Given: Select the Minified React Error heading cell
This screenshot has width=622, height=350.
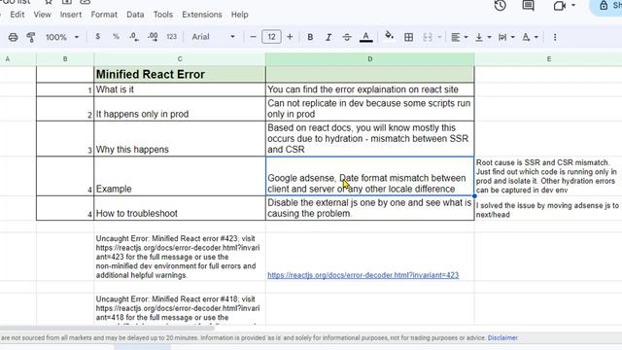Looking at the screenshot, I should pos(180,74).
